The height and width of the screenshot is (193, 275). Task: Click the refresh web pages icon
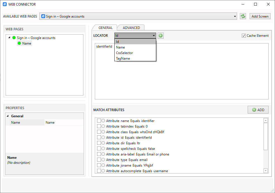243,16
